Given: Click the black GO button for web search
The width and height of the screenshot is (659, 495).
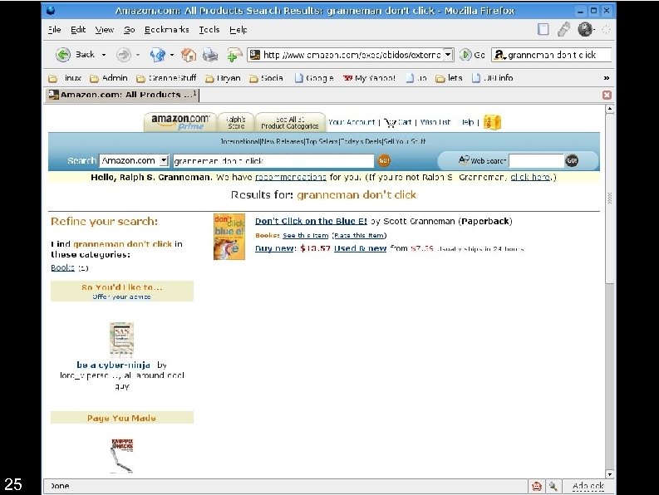Looking at the screenshot, I should tap(572, 160).
